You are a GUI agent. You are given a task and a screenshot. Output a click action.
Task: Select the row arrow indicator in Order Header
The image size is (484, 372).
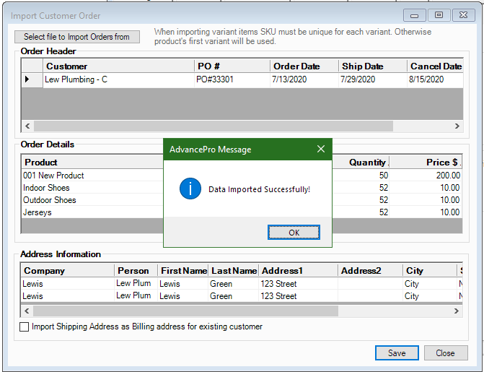pos(27,79)
